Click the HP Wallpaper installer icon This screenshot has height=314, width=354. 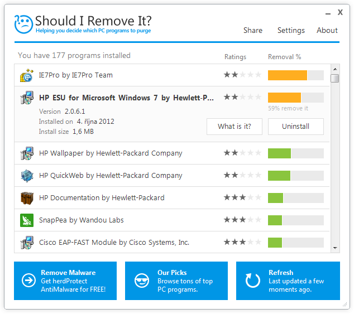click(27, 153)
